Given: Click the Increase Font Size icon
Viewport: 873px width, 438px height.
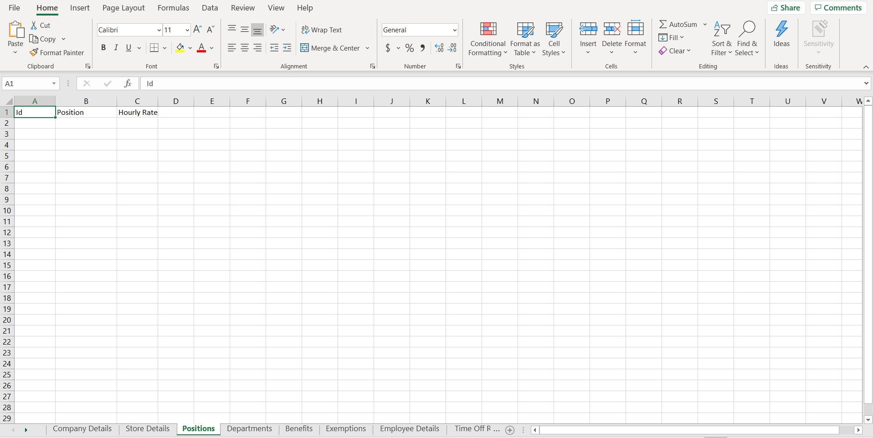Looking at the screenshot, I should point(197,30).
